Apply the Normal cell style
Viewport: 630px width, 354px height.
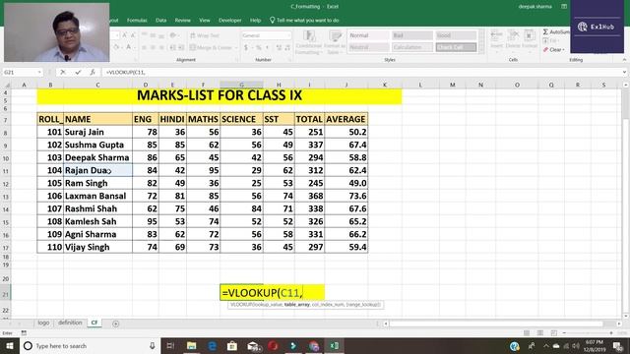[368, 35]
